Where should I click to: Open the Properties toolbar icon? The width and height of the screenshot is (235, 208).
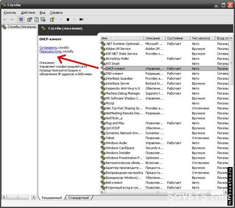pos(30,19)
